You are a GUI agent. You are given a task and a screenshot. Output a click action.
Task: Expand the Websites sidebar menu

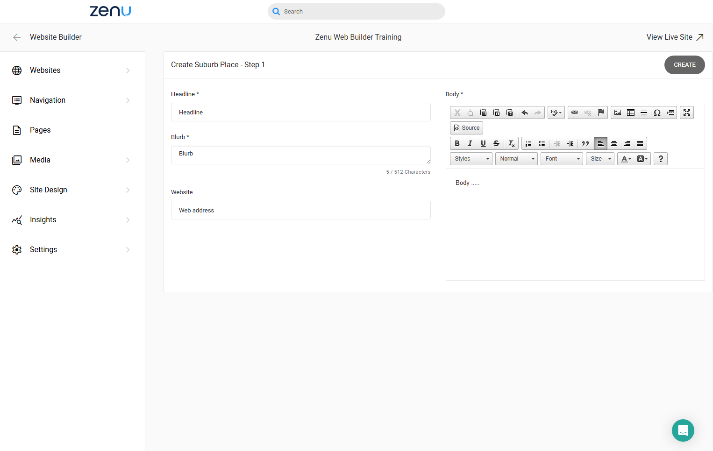click(72, 70)
